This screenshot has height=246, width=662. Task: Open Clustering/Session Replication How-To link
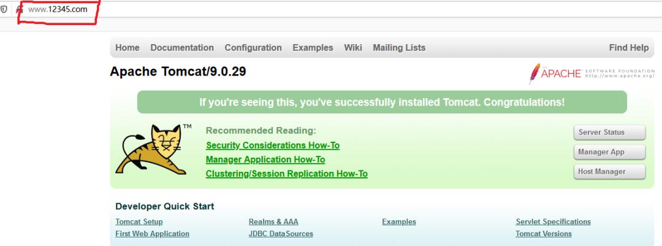[287, 174]
